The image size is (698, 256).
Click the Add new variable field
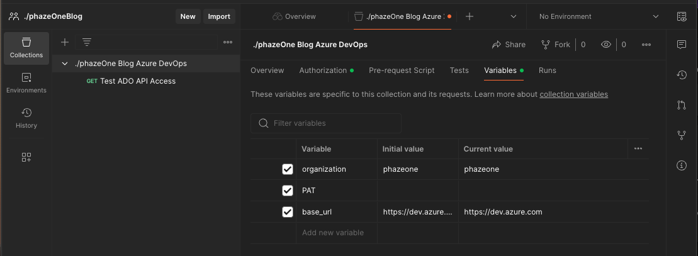[x=333, y=233]
